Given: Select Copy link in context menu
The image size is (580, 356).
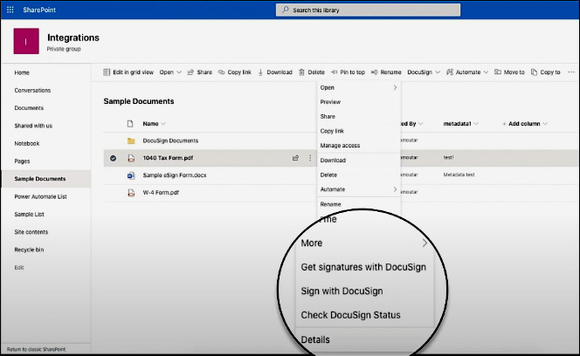Looking at the screenshot, I should pos(332,131).
